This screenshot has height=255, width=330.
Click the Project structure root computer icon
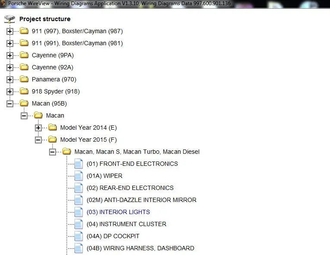pos(9,19)
